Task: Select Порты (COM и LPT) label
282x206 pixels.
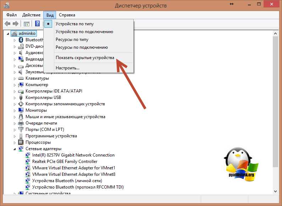Action: [45, 130]
